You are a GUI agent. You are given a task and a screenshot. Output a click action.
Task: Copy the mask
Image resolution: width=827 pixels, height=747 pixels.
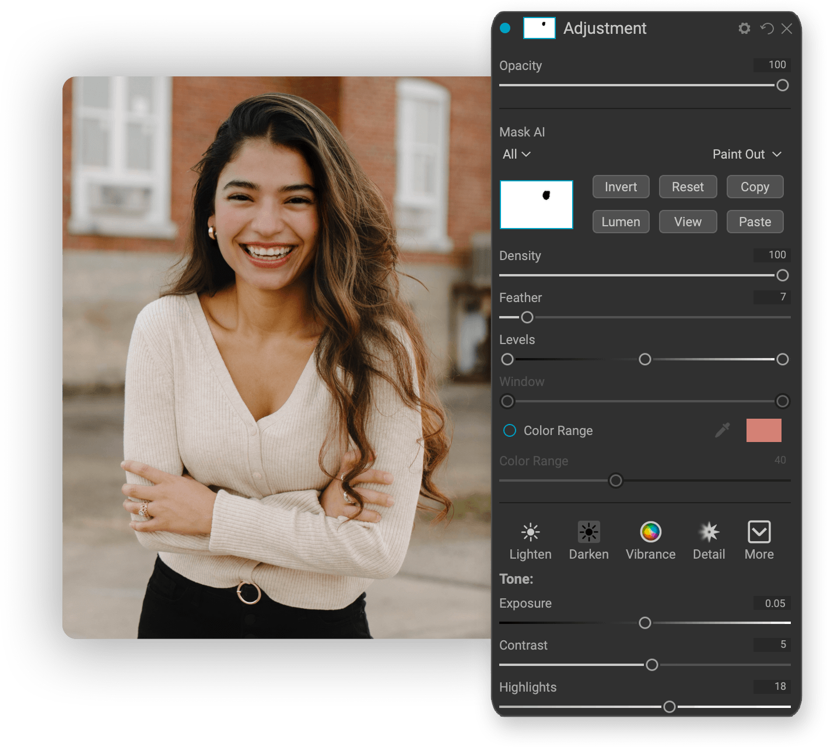tap(755, 187)
